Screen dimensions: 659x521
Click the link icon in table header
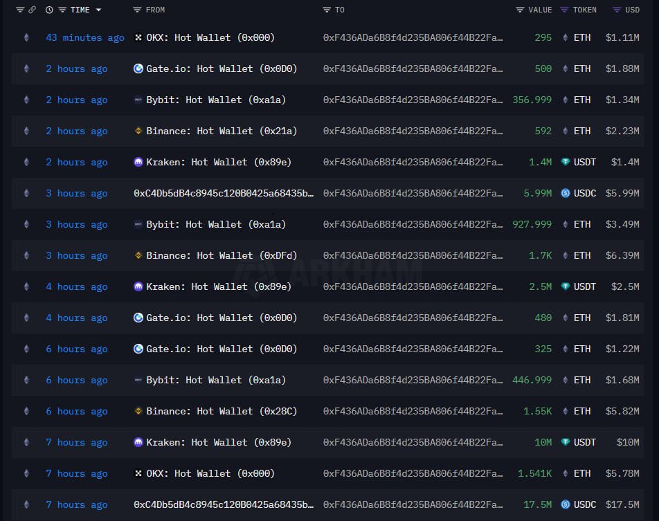tap(32, 10)
